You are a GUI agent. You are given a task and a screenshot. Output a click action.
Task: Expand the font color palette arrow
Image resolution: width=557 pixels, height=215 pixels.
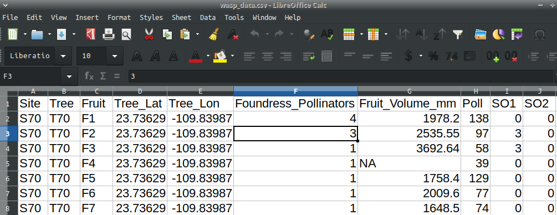[208, 56]
